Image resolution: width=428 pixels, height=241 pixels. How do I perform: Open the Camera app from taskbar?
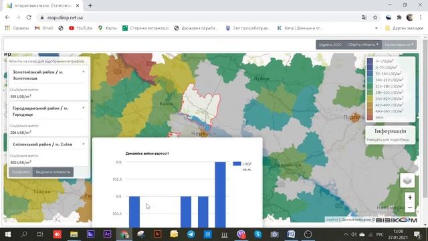point(274,234)
